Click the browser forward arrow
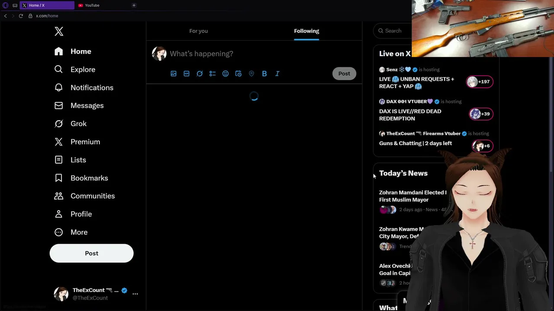 (x=13, y=16)
